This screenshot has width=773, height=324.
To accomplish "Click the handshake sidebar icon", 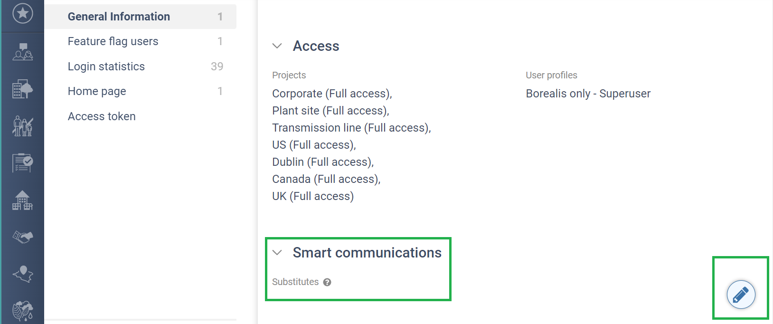I will click(x=22, y=237).
